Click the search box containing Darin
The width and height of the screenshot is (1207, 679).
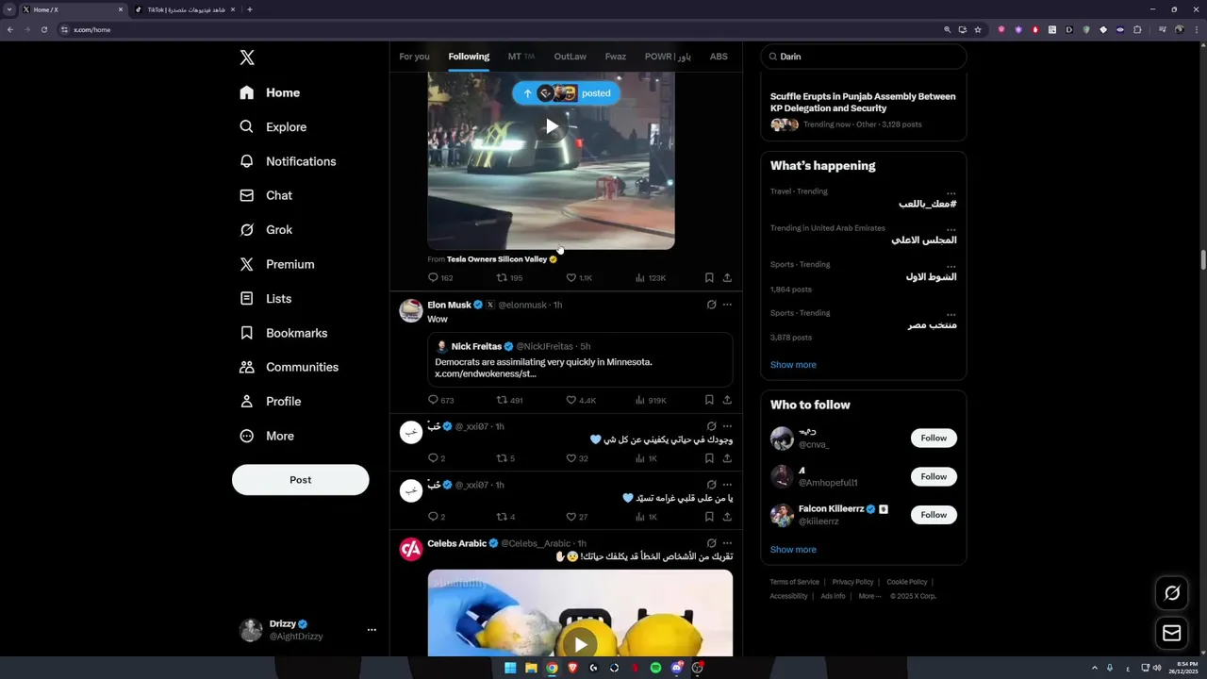863,57
